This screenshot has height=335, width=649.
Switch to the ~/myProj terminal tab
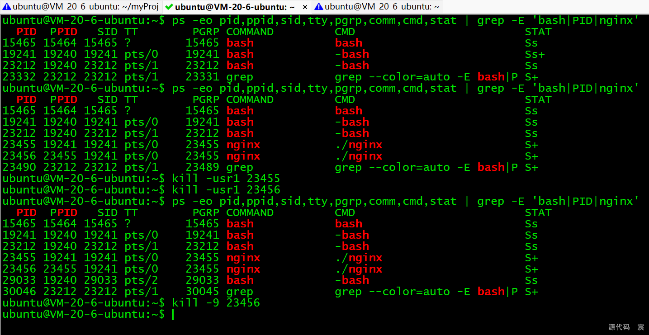[81, 7]
